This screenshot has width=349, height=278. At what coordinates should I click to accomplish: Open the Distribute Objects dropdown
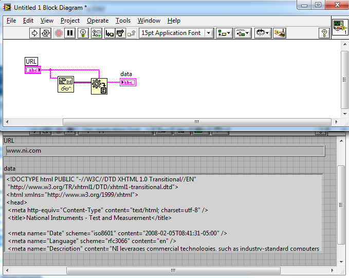[x=243, y=33]
